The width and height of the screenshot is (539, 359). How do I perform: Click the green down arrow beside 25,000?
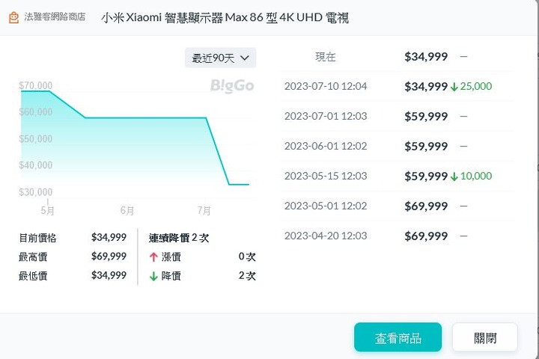click(454, 87)
